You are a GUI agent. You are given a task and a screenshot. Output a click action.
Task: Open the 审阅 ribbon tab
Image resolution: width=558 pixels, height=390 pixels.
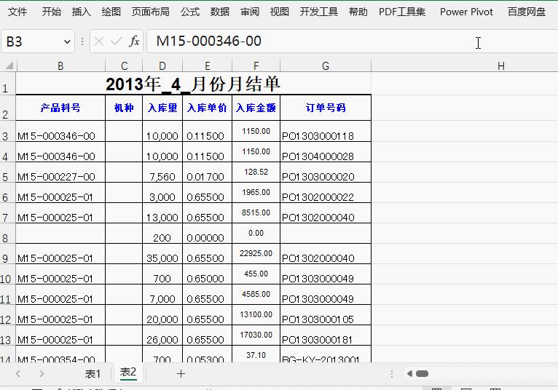click(250, 12)
